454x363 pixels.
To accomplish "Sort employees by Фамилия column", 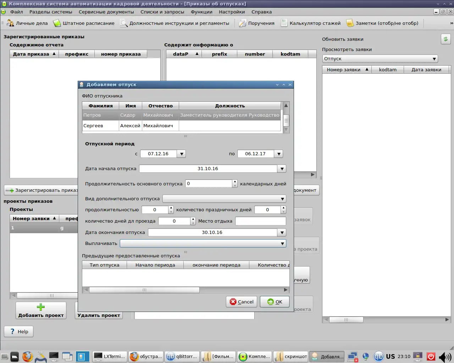I will pos(101,106).
